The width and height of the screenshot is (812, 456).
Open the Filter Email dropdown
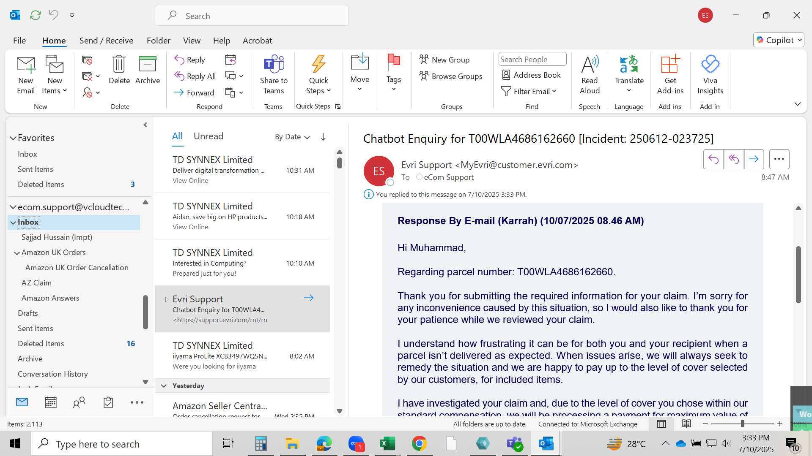529,92
